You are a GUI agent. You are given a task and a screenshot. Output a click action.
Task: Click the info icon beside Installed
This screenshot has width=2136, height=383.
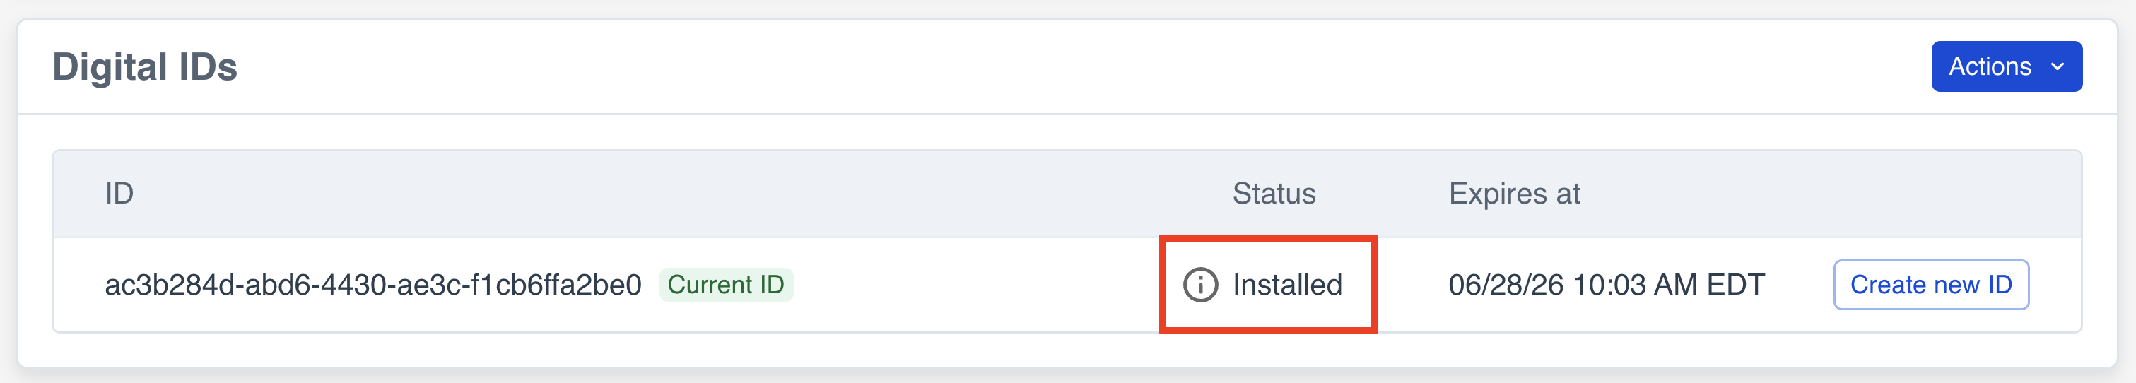[x=1200, y=284]
